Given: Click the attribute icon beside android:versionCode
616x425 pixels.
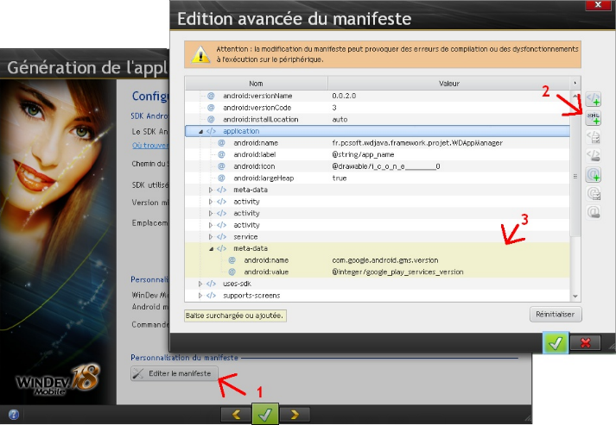Looking at the screenshot, I should click(211, 108).
